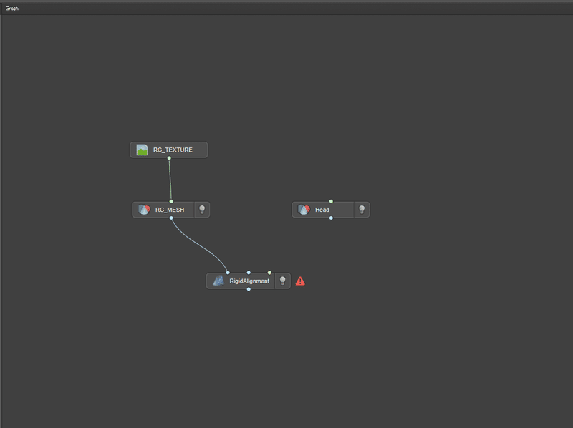Click the RigidAlignment middle input connector
The image size is (573, 428).
249,273
